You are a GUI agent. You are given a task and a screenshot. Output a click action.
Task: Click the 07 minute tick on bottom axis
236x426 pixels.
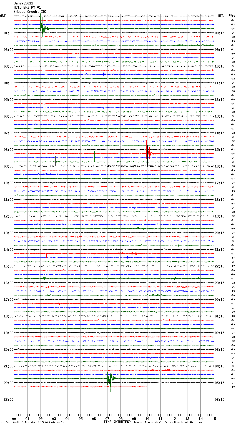coord(107,419)
